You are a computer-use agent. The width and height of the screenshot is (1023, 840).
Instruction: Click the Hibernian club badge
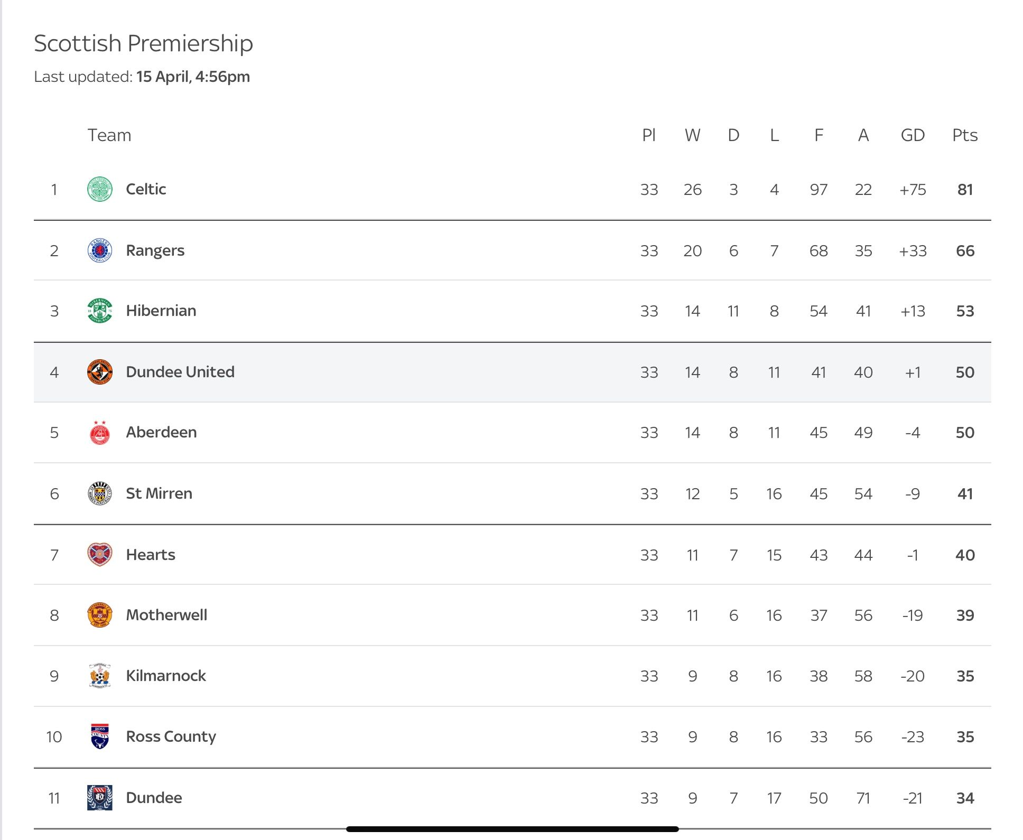coord(100,311)
